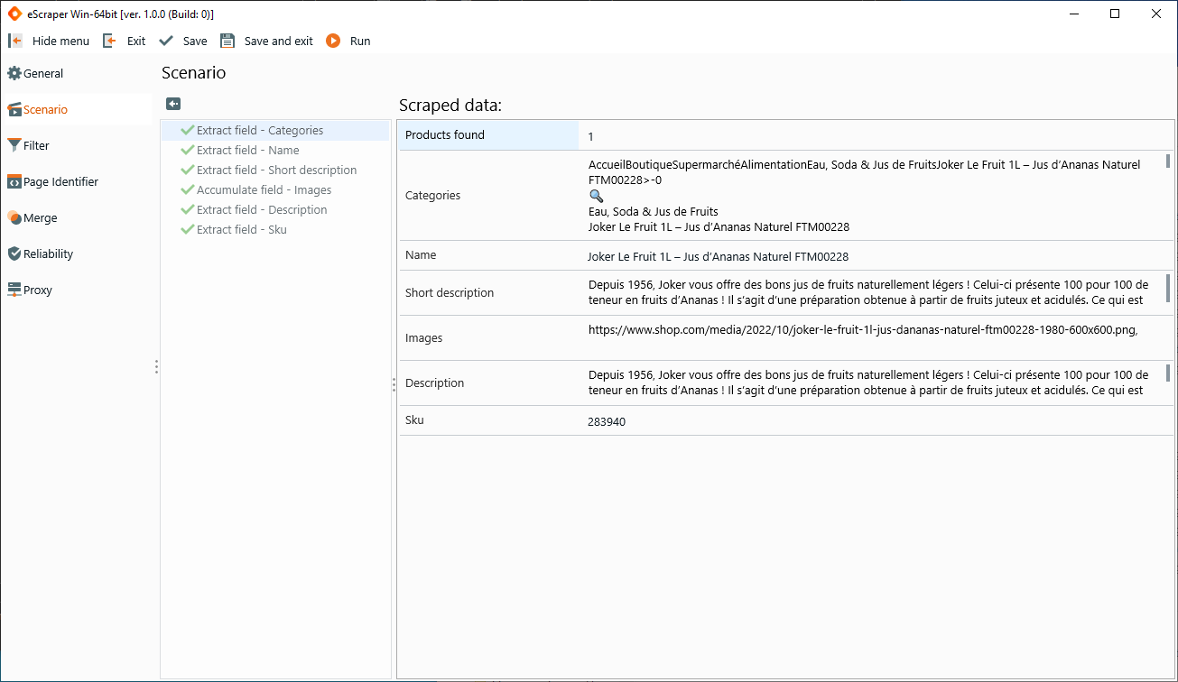The width and height of the screenshot is (1178, 682).
Task: Click the Exit door icon in the toolbar
Action: tap(109, 40)
